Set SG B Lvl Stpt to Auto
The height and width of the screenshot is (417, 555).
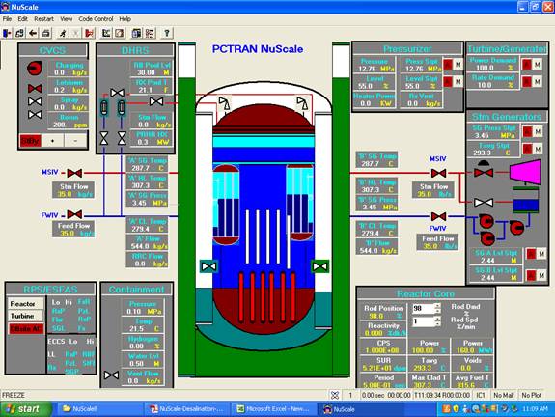tap(531, 275)
